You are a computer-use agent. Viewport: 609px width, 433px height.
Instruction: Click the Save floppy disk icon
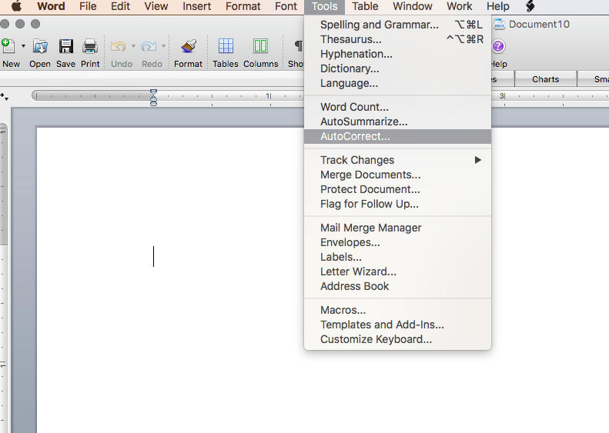click(x=66, y=47)
